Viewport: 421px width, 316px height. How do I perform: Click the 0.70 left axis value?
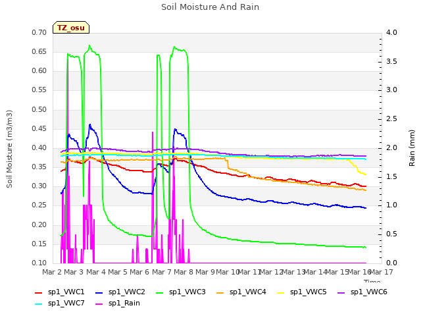point(39,32)
